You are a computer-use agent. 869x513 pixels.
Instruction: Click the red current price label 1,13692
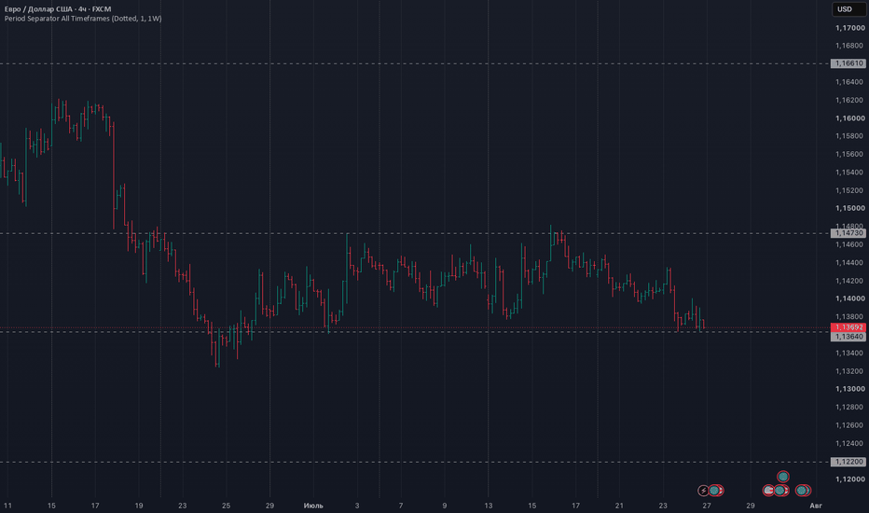848,327
